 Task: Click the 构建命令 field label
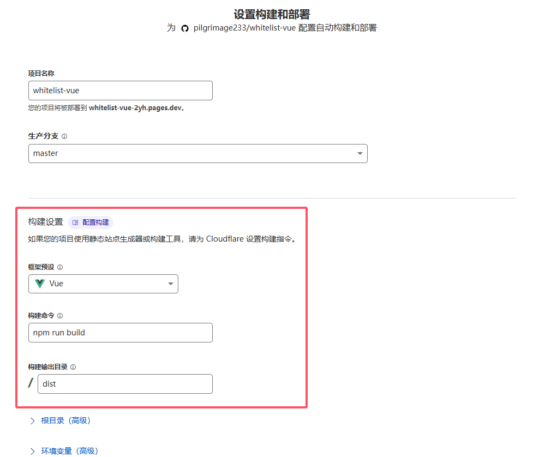[x=41, y=316]
